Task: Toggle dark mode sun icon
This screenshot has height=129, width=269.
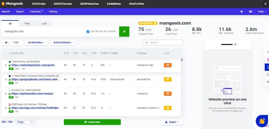Action: (x=242, y=12)
